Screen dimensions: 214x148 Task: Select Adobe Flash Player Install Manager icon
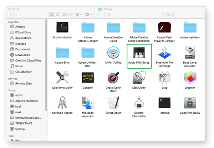164,27
